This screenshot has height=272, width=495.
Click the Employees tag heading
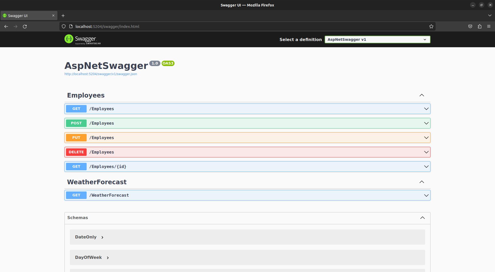(x=86, y=95)
